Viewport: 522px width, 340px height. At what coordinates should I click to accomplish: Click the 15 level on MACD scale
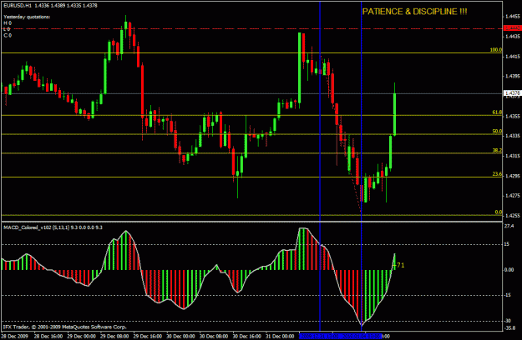coord(507,244)
